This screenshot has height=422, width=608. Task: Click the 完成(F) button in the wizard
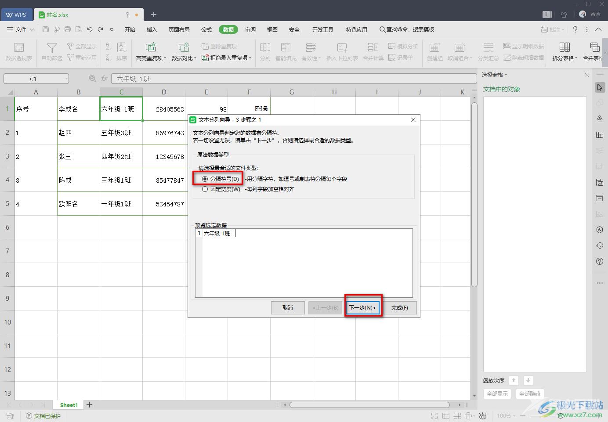click(x=399, y=307)
